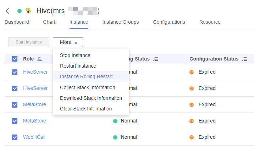Select the Instance tab
Viewport: 254px width, 160px height.
coord(79,22)
